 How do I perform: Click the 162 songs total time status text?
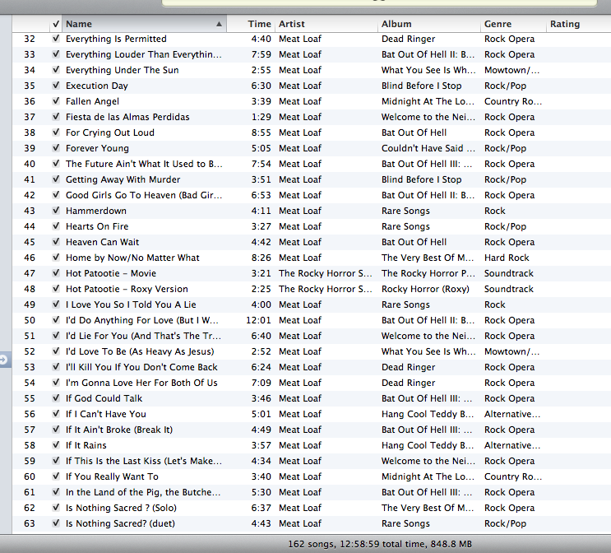tap(382, 544)
